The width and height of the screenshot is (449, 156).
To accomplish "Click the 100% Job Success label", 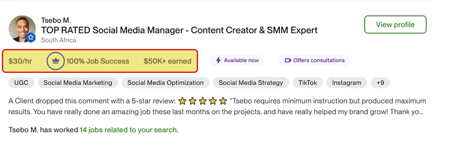I will click(x=97, y=61).
